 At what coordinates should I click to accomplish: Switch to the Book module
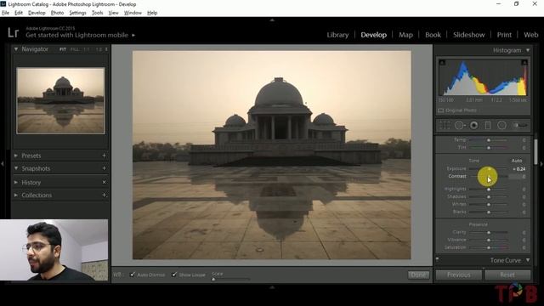pyautogui.click(x=433, y=35)
